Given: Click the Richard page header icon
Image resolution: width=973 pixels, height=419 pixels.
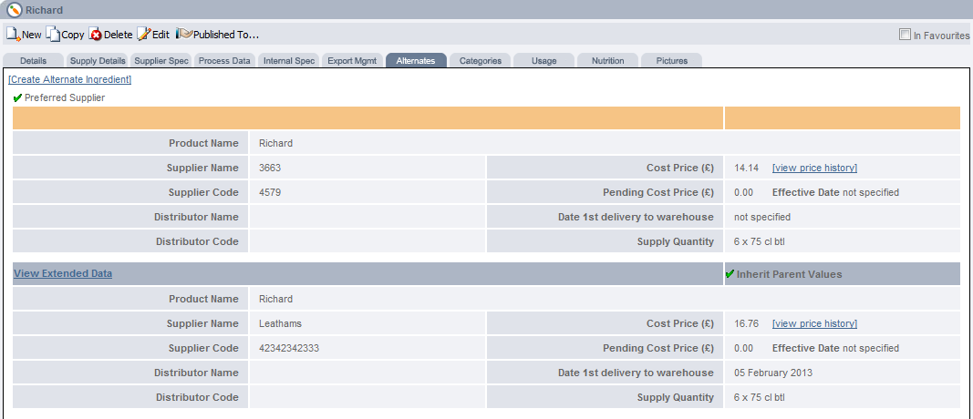Looking at the screenshot, I should [14, 10].
